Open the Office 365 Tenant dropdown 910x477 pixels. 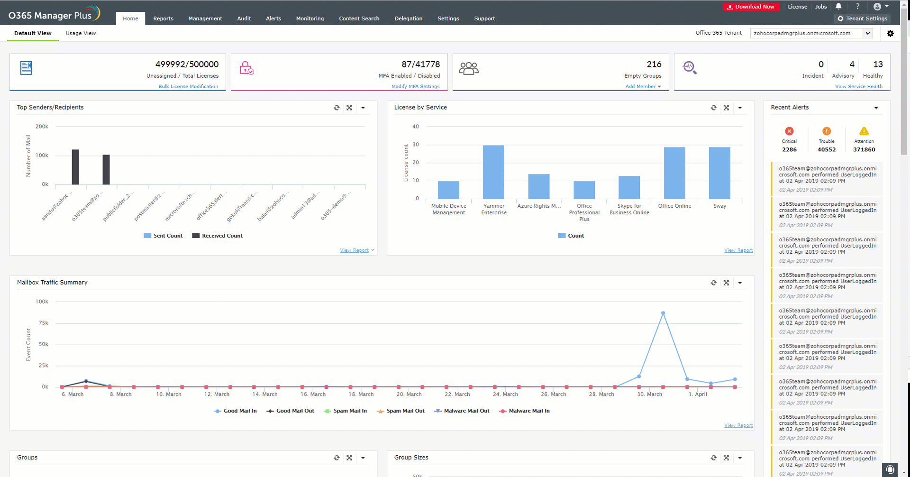point(867,33)
